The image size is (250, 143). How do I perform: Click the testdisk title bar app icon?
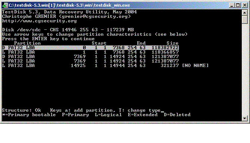point(5,5)
